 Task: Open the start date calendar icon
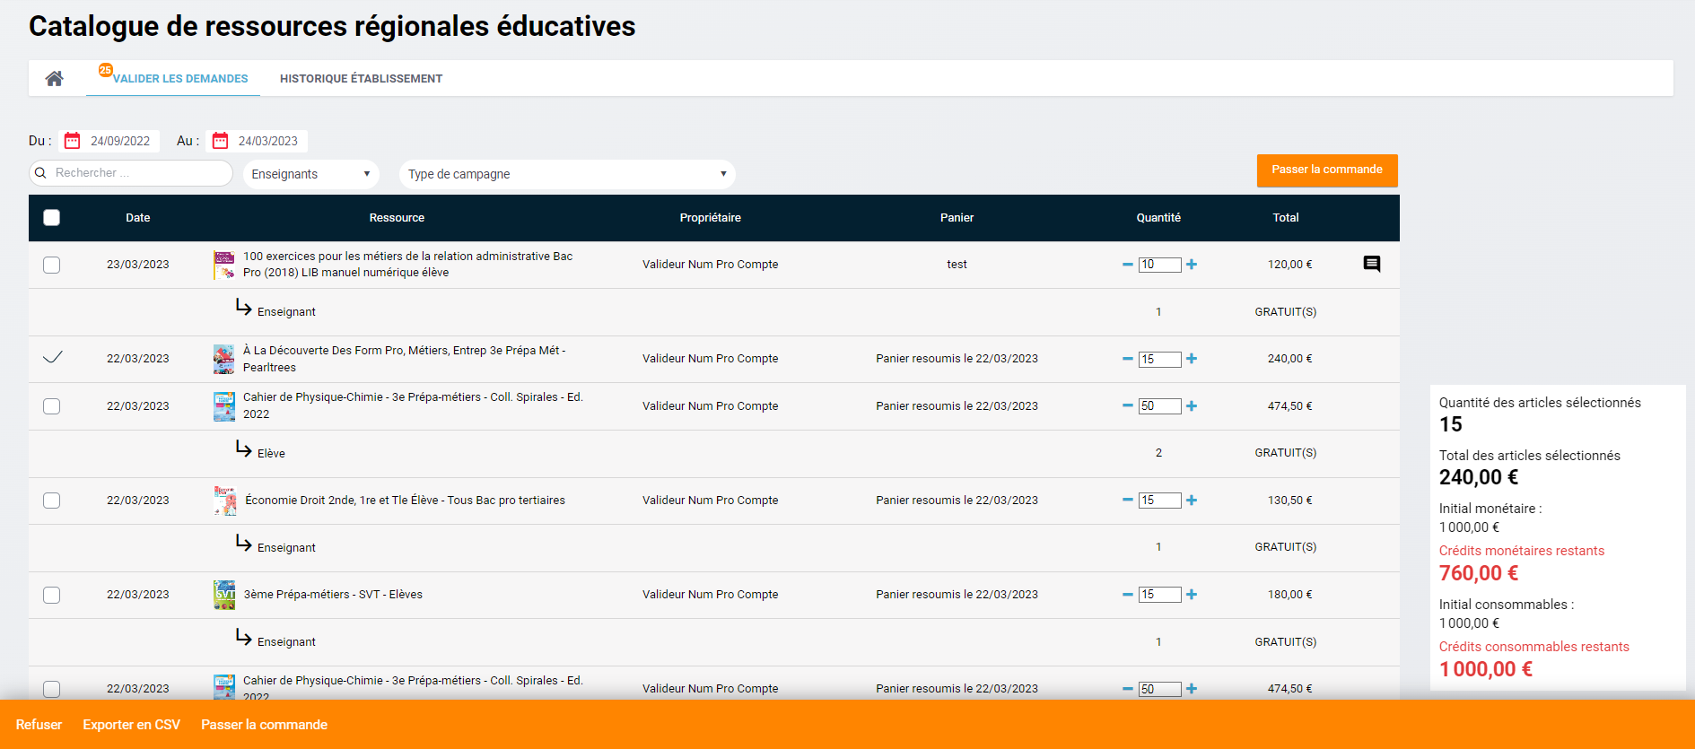tap(73, 141)
